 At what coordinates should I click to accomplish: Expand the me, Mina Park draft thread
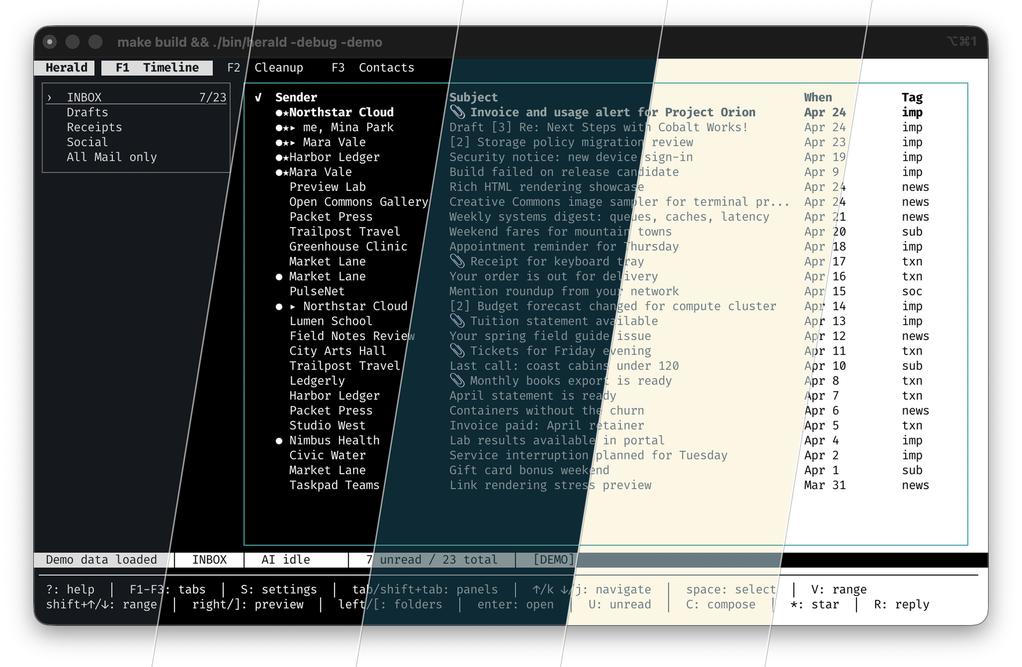tap(293, 128)
